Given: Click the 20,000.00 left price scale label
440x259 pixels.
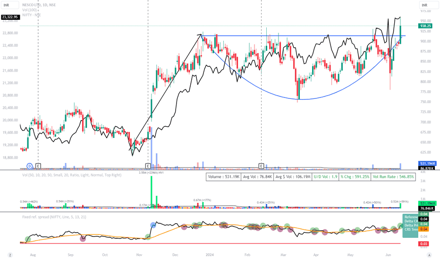Looking at the screenshot, I should click(10, 120).
